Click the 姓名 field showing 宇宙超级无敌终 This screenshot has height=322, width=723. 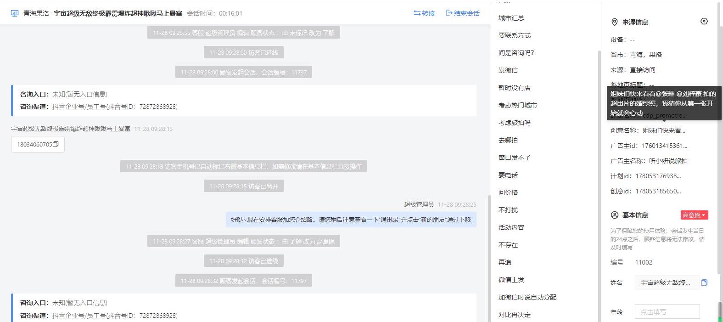[667, 282]
